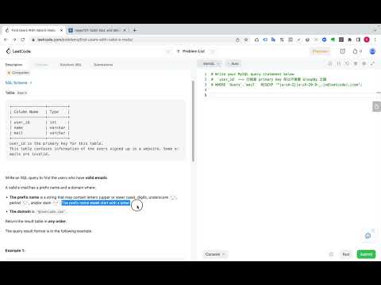The image size is (381, 285).
Task: Open the Submissions tab
Action: pos(103,65)
